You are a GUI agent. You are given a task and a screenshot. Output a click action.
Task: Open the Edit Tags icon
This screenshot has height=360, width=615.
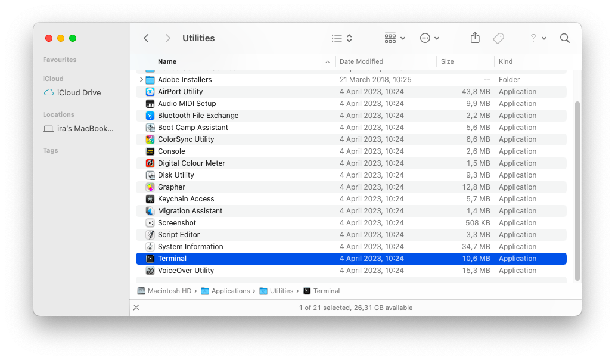point(499,38)
